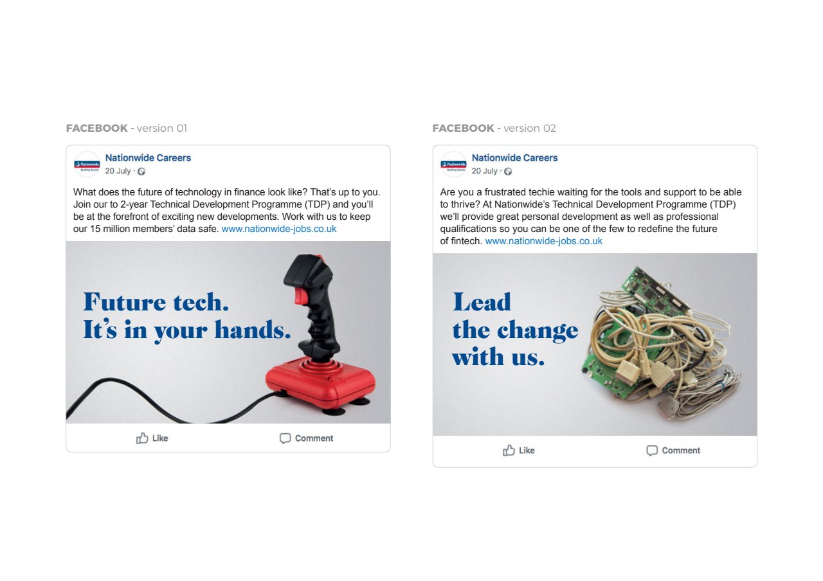Viewport: 823px width, 581px height.
Task: Open Nationwide Careers page name on version 02 post
Action: pyautogui.click(x=514, y=157)
